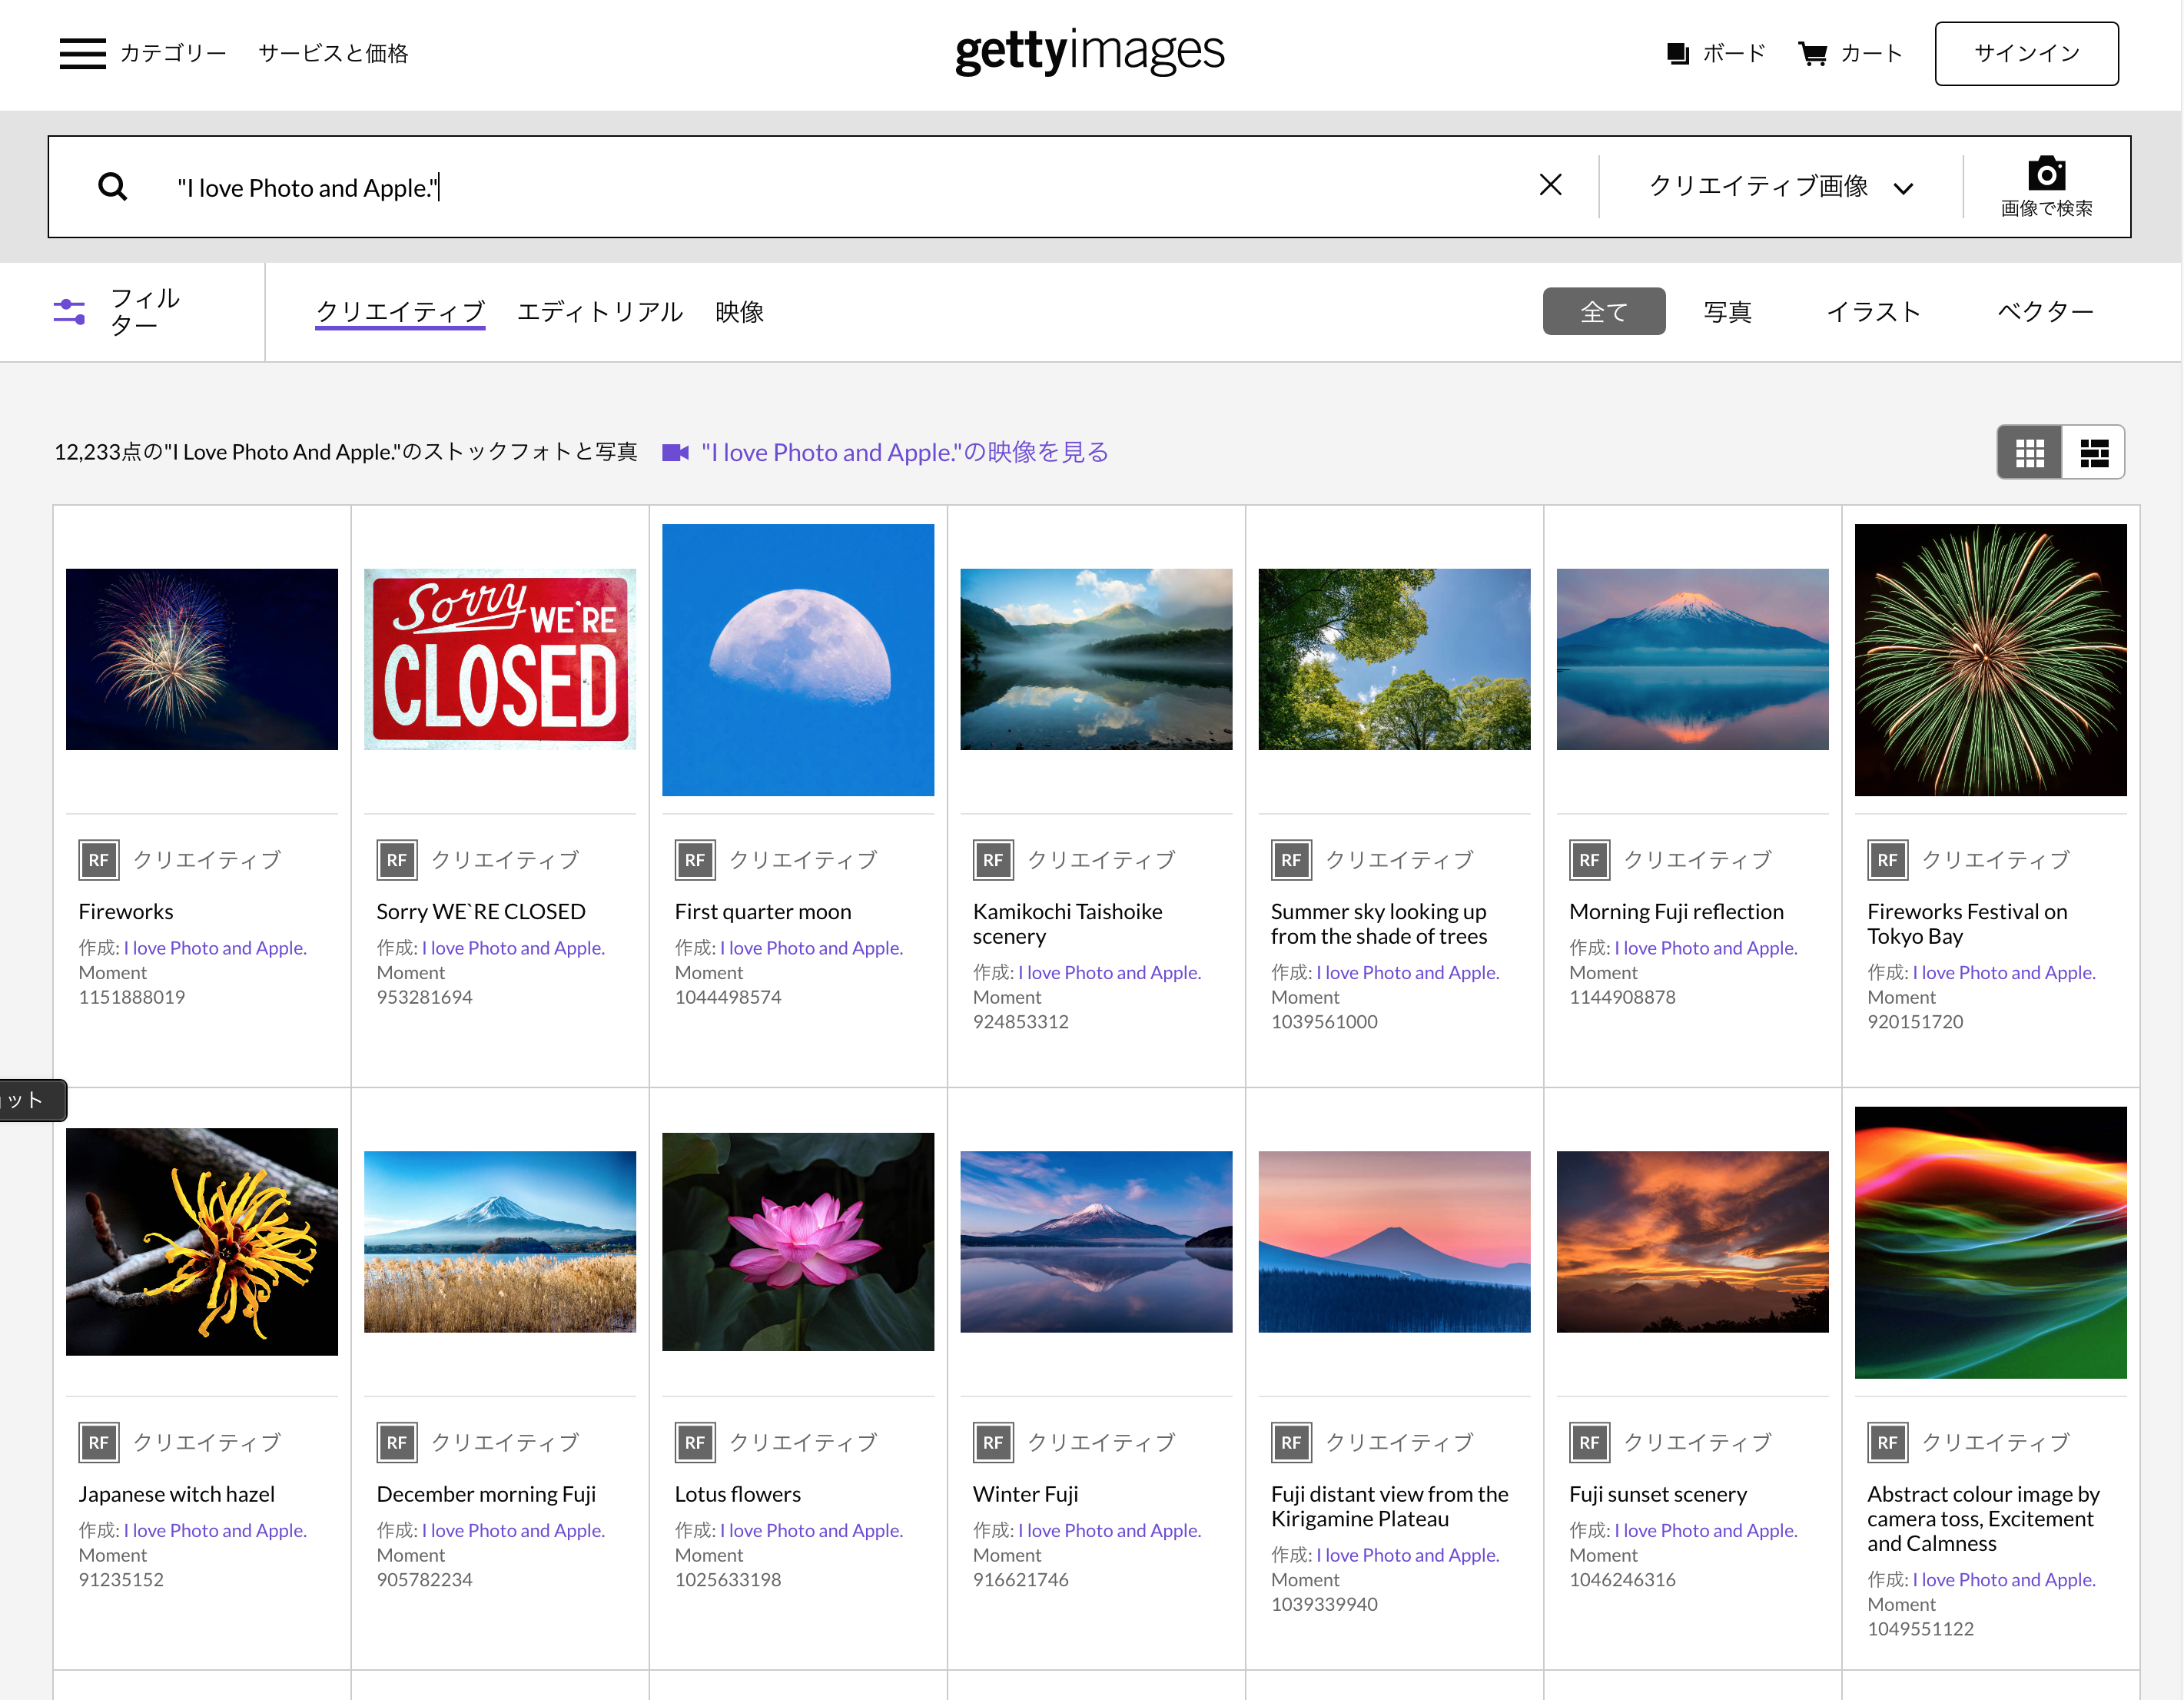Switch to mosaic layout view

[x=2093, y=453]
